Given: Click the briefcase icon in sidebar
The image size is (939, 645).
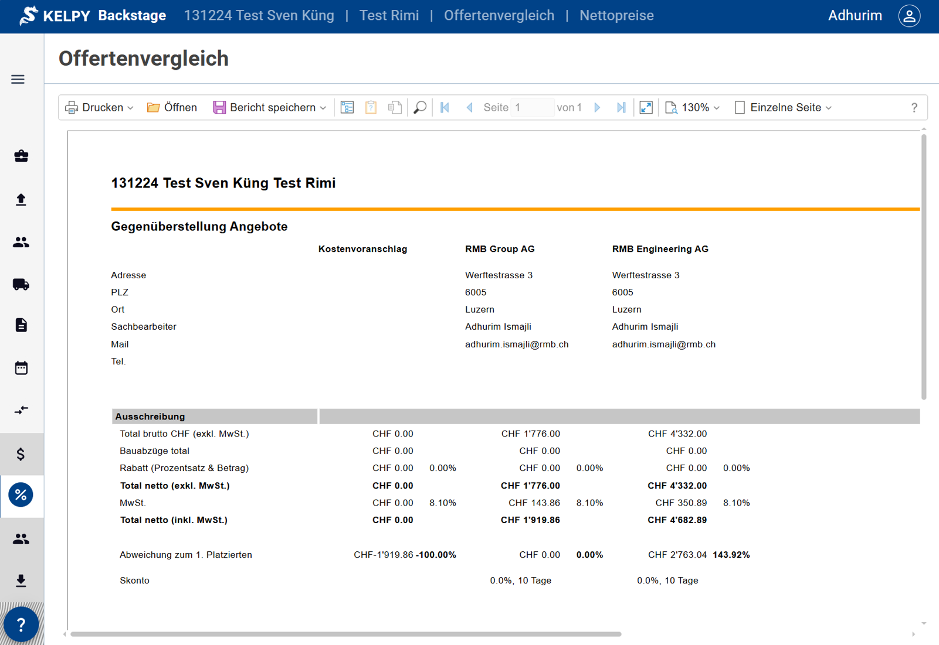Looking at the screenshot, I should 21,156.
